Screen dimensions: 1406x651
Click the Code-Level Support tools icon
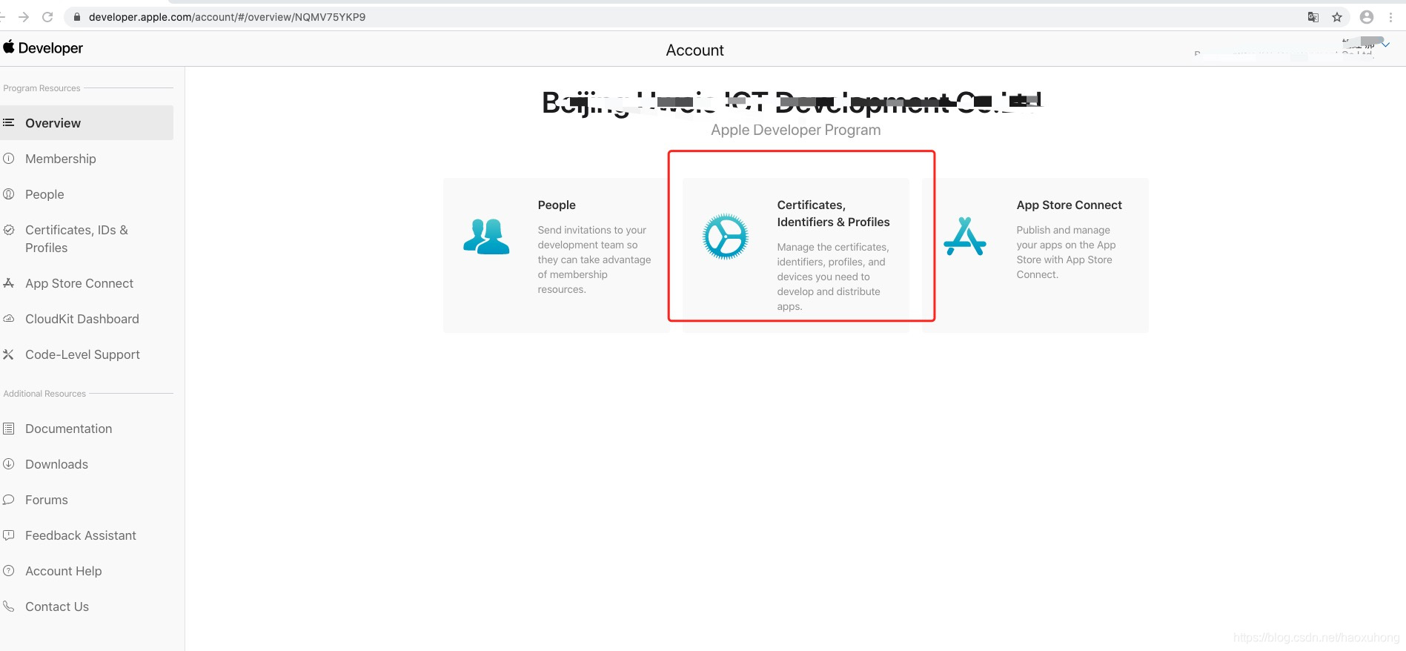9,354
